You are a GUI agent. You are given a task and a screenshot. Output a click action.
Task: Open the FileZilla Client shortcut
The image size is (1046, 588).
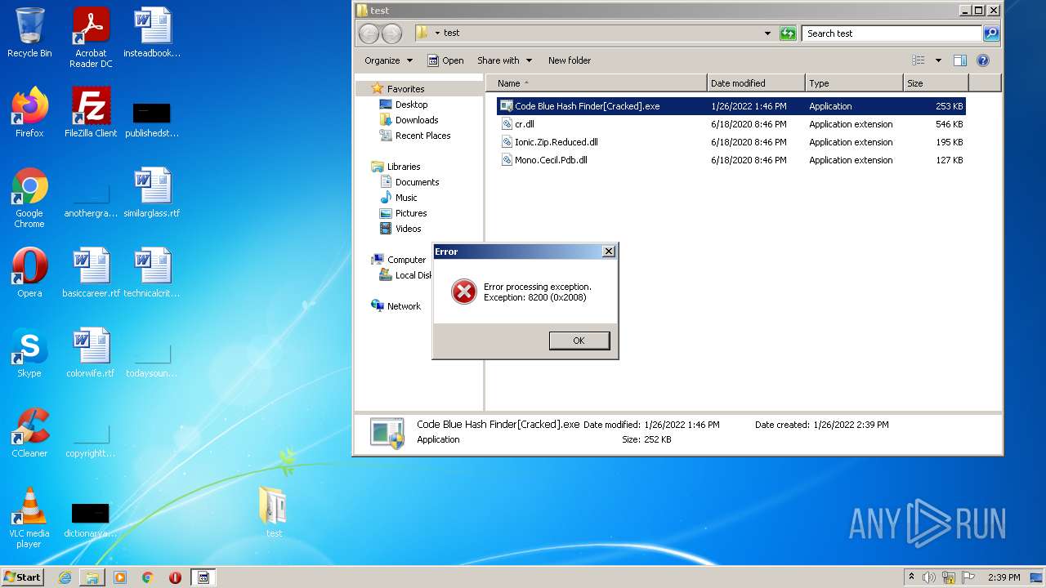point(91,113)
